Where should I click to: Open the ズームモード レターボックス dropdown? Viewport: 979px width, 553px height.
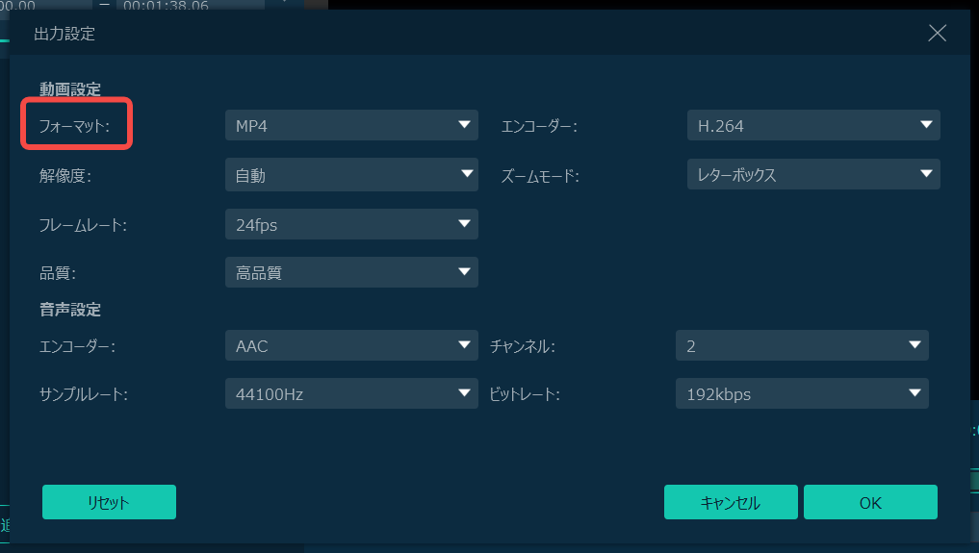tap(813, 174)
